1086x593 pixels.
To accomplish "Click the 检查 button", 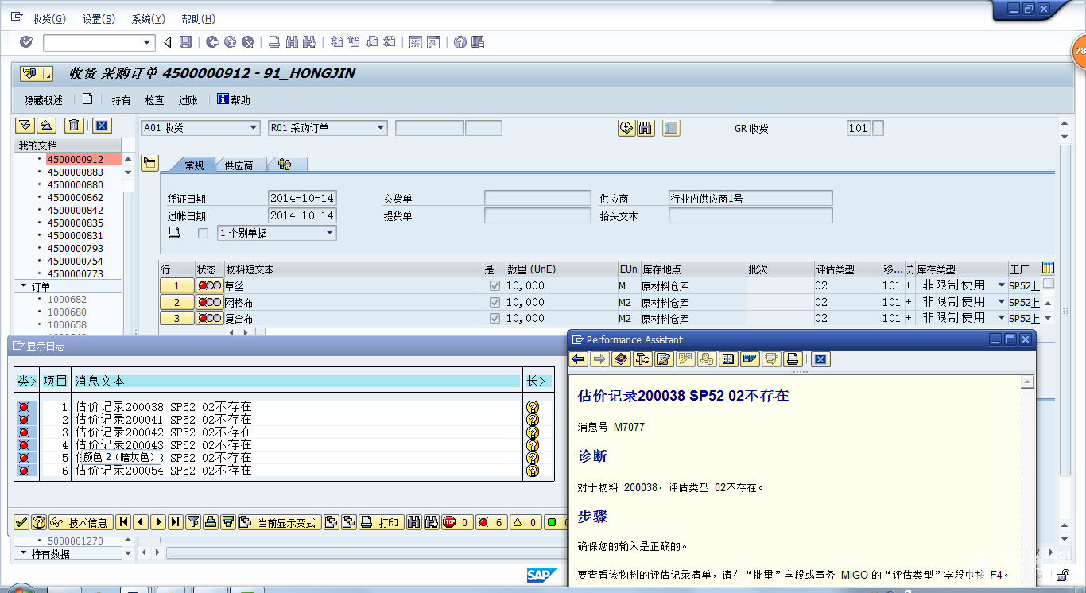I will (154, 100).
